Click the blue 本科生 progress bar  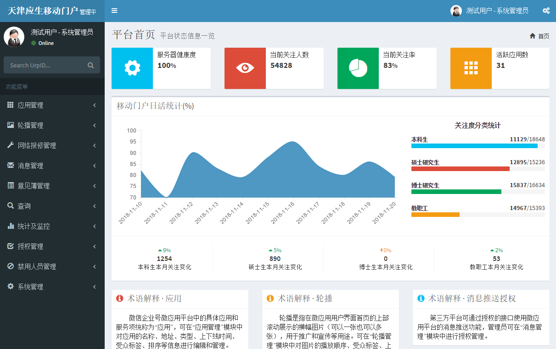point(474,146)
